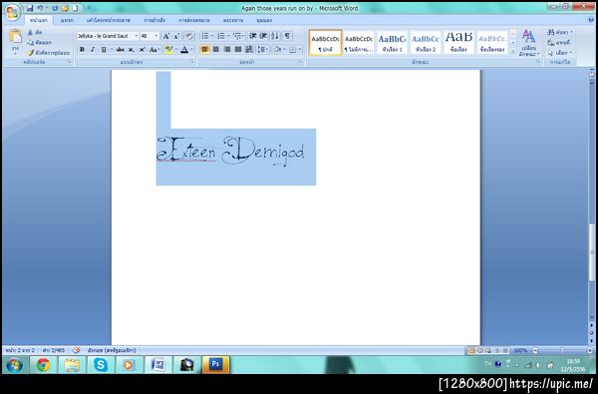Toggle paragraph marks with pilcrow icon
The width and height of the screenshot is (598, 394).
(x=287, y=36)
